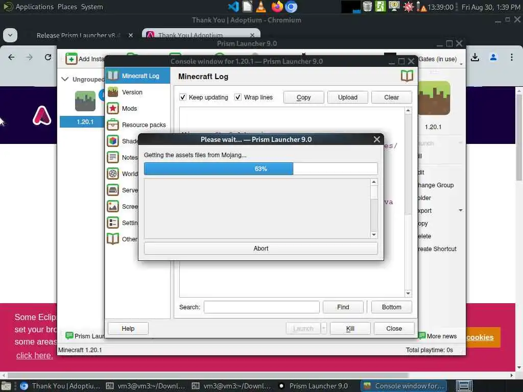Screen dimensions: 523x392
Task: Open Chromium profile icon
Action: click(x=493, y=57)
